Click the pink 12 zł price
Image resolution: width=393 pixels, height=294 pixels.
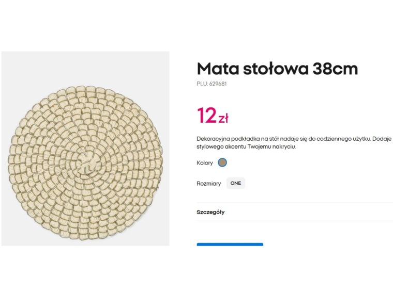tap(213, 116)
